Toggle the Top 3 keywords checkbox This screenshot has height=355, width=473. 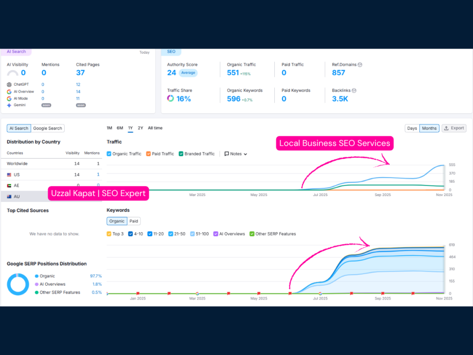(109, 234)
